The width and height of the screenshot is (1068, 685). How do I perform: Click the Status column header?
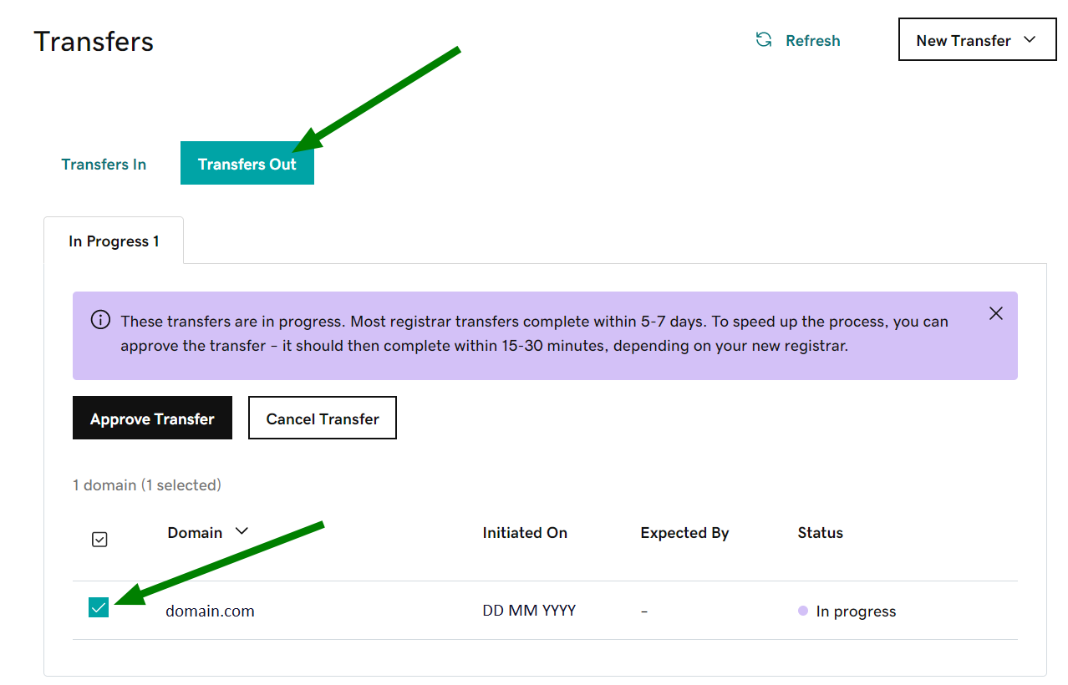pos(820,533)
